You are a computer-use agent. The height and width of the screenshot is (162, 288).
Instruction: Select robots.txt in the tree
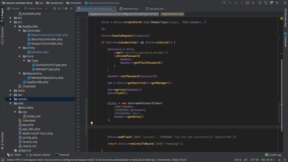27,146
